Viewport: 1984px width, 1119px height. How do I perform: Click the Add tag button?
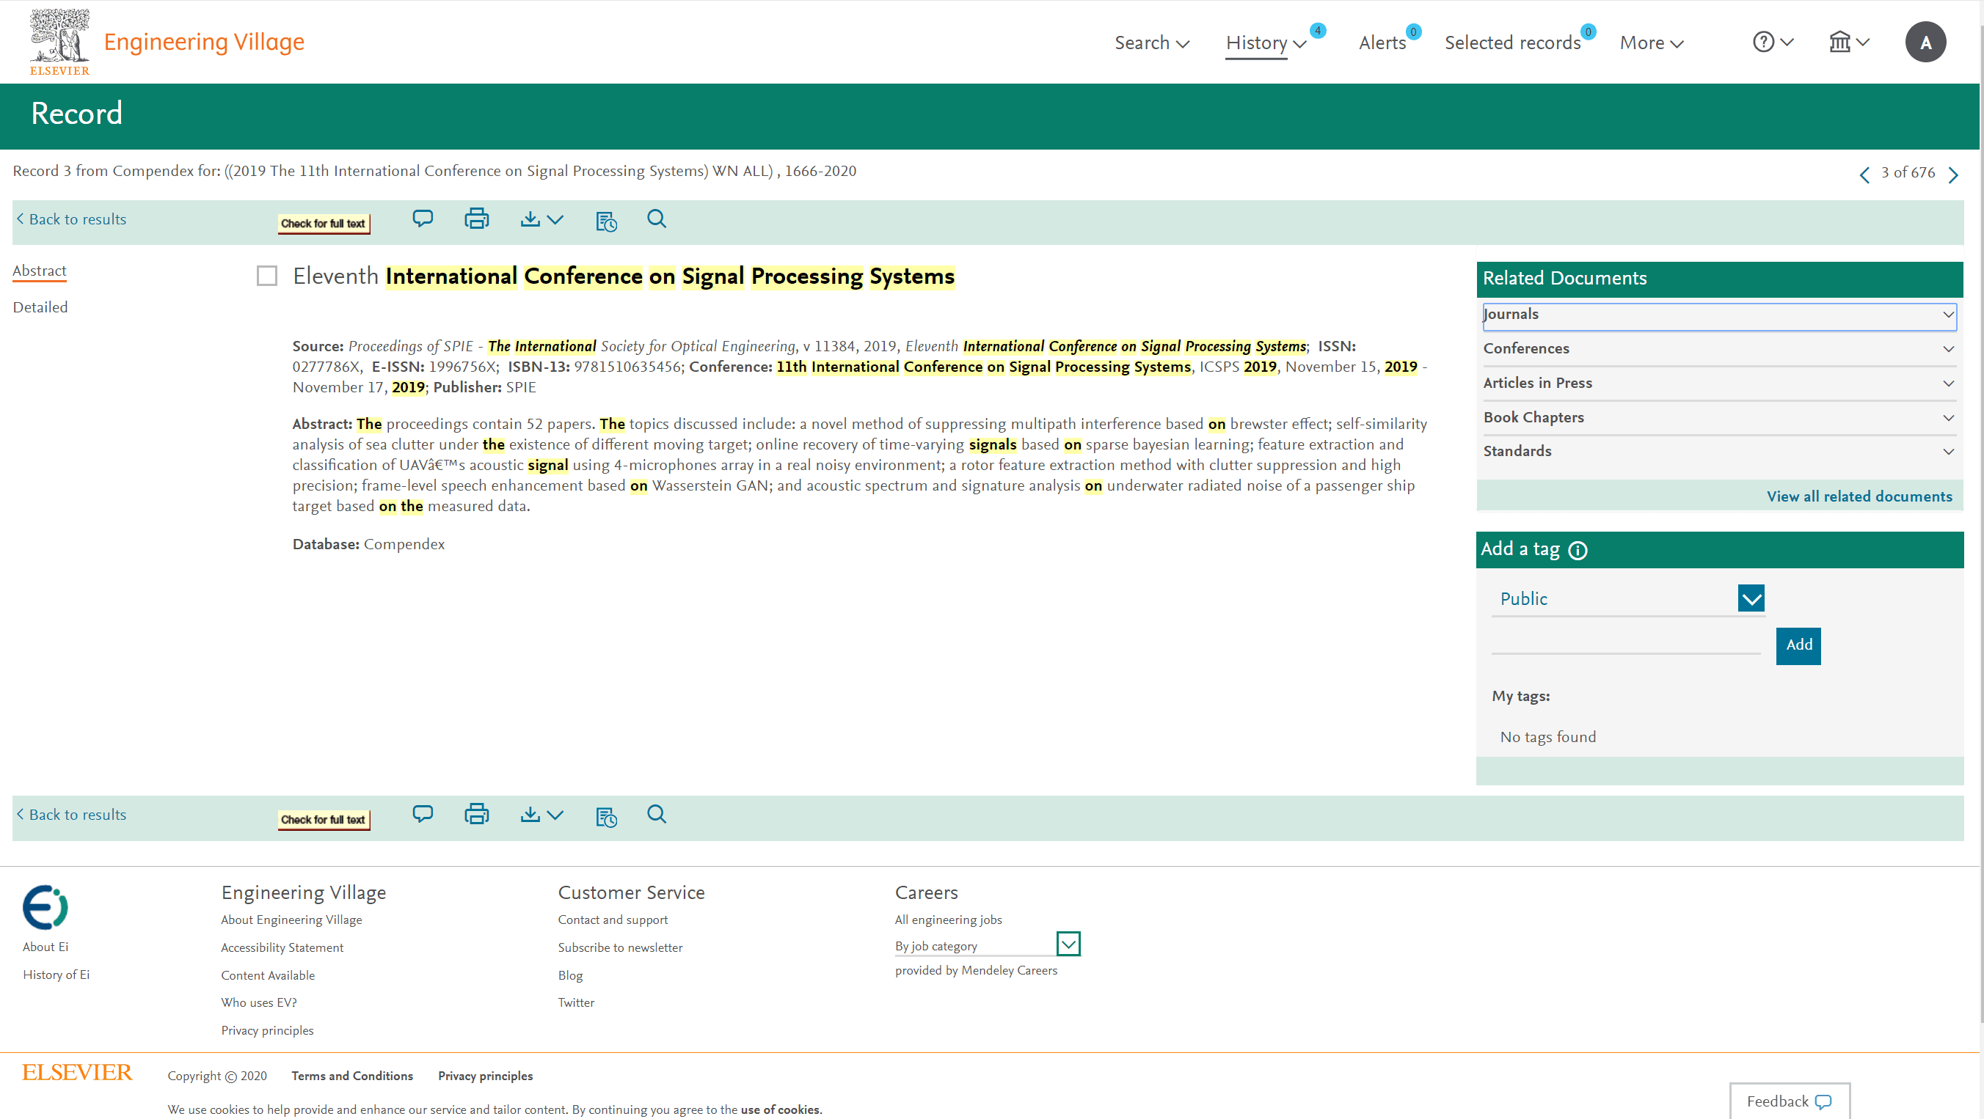[x=1798, y=645]
